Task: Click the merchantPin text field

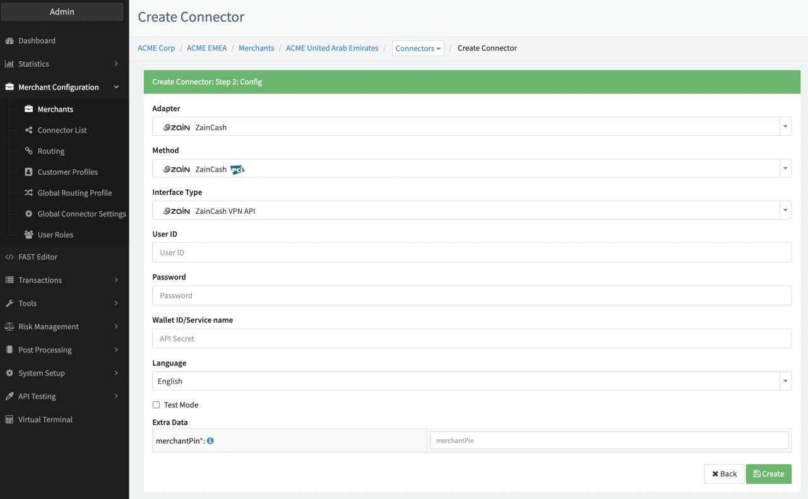Action: [x=609, y=440]
